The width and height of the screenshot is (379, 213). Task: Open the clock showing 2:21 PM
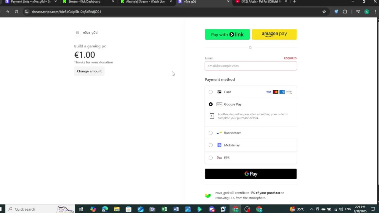[x=360, y=209]
